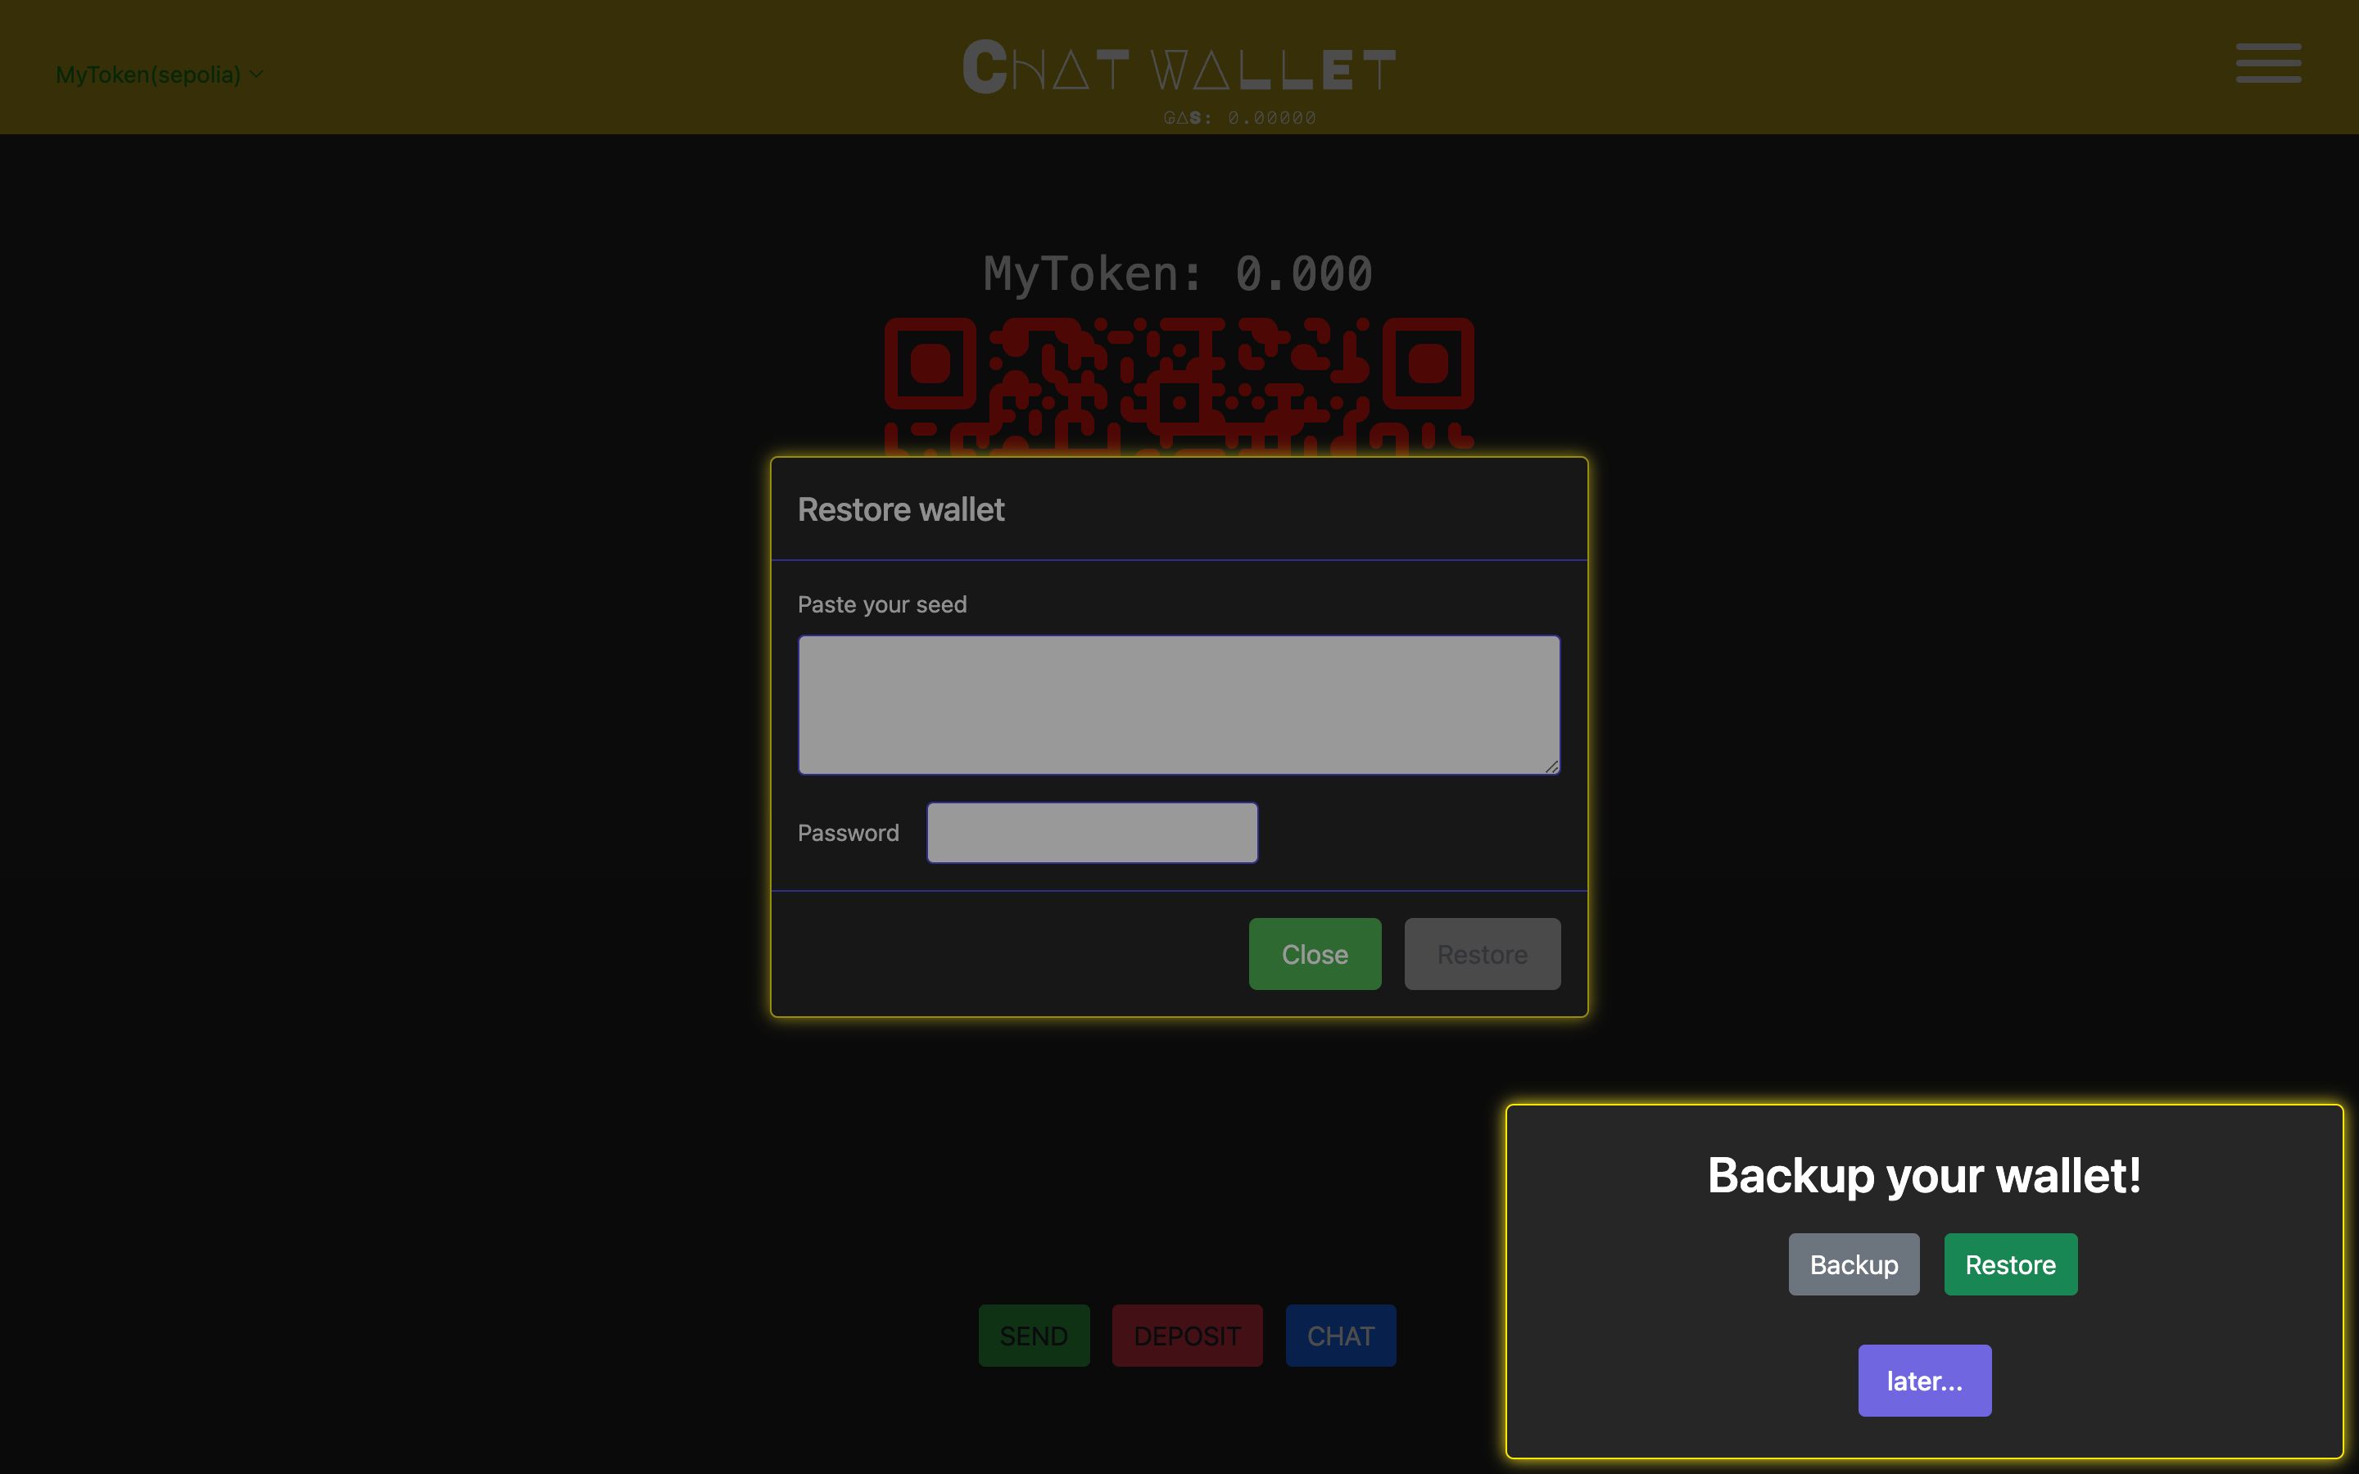Viewport: 2359px width, 1474px height.
Task: Click the Close button in restore dialog
Action: pos(1315,952)
